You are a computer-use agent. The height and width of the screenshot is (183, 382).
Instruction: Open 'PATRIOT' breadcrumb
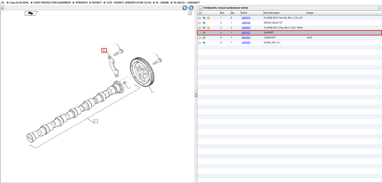point(97,2)
